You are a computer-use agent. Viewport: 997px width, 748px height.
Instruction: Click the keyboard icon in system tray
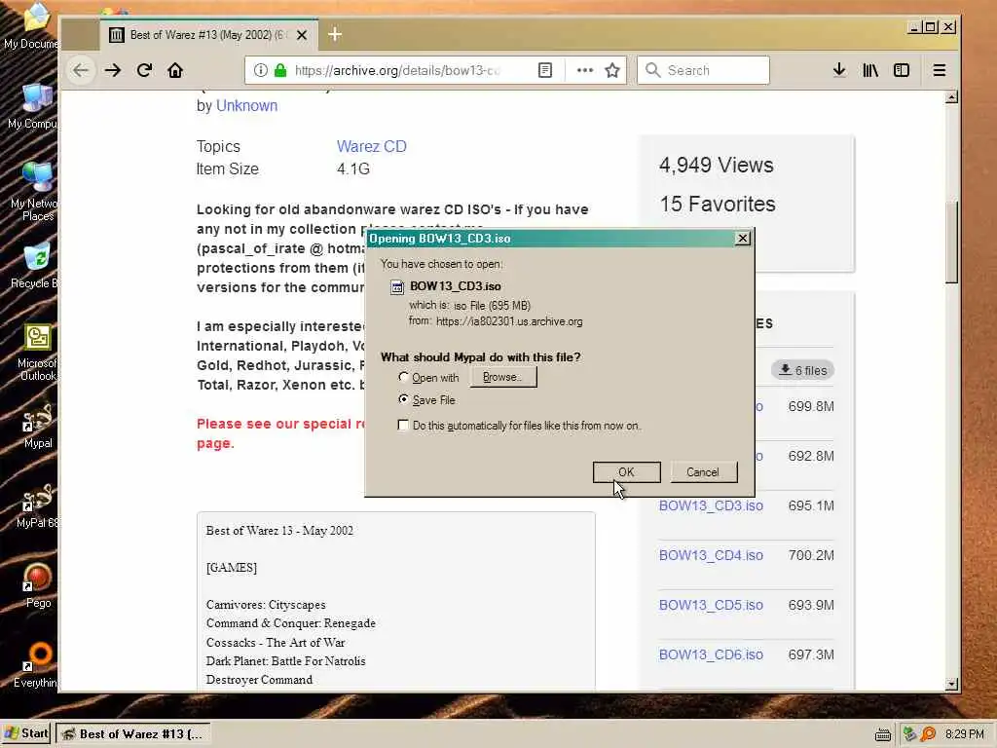pos(882,734)
